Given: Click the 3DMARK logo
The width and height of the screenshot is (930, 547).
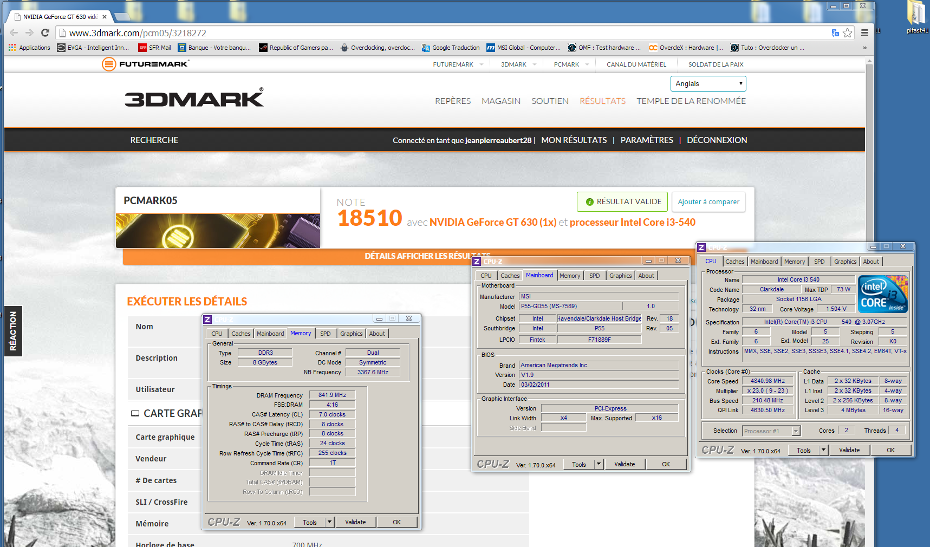Looking at the screenshot, I should pyautogui.click(x=194, y=97).
